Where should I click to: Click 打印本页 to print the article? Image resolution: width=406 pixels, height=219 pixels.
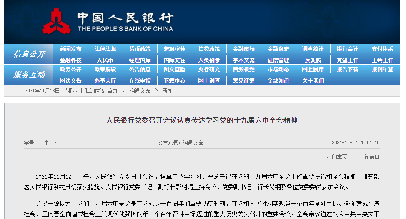point(337,157)
